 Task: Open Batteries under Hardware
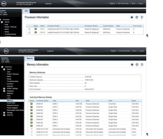pyautogui.click(x=10, y=93)
